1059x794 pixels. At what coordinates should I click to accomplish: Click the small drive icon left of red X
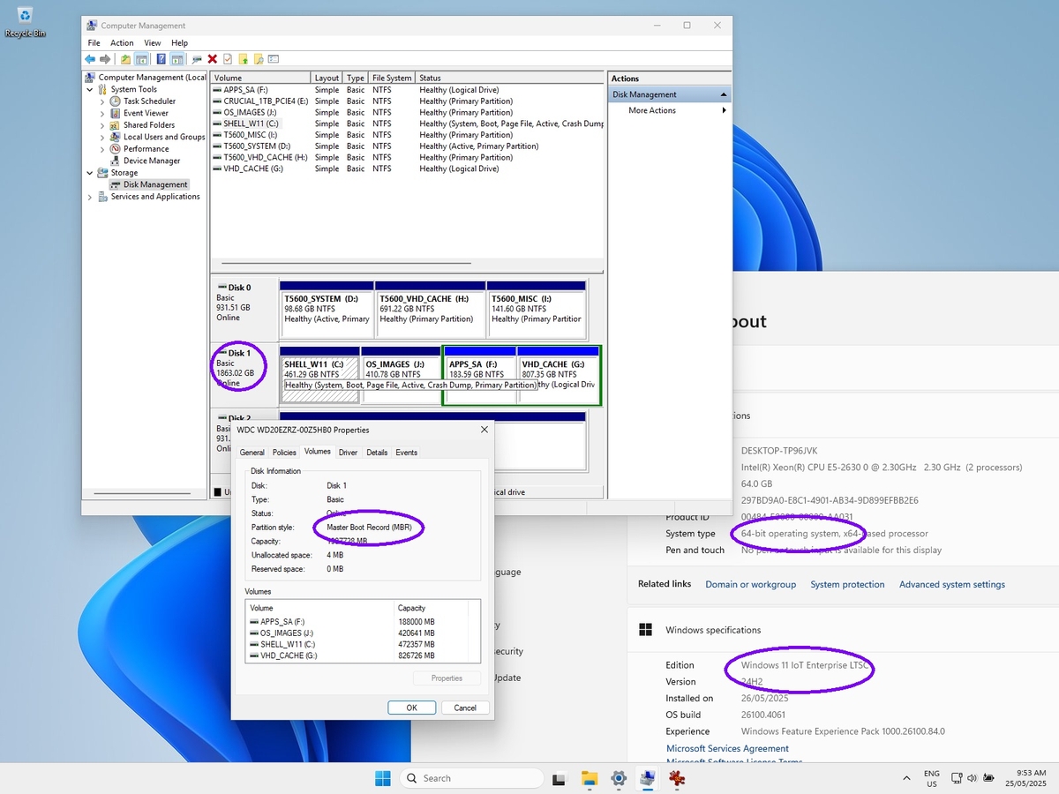click(196, 59)
